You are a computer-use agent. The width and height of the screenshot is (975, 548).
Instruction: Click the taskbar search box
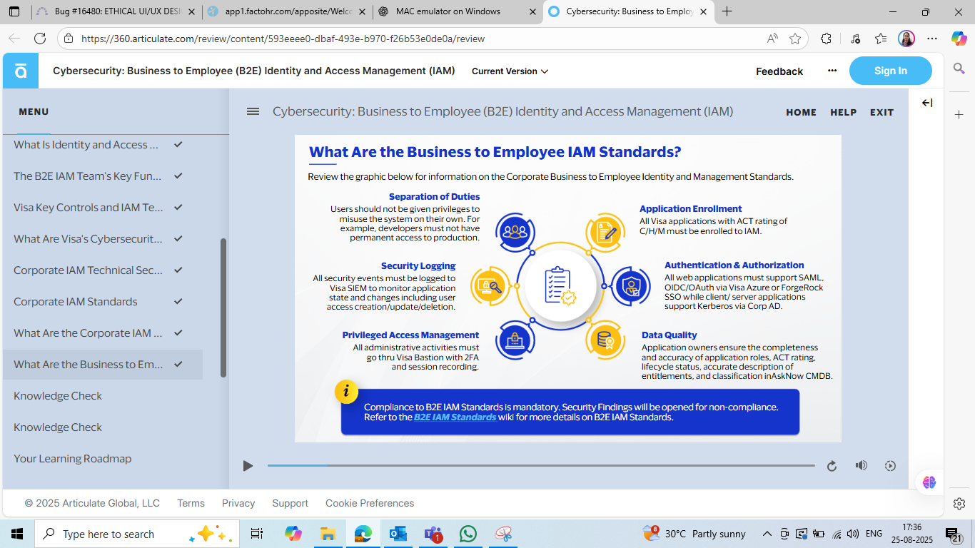pos(136,534)
